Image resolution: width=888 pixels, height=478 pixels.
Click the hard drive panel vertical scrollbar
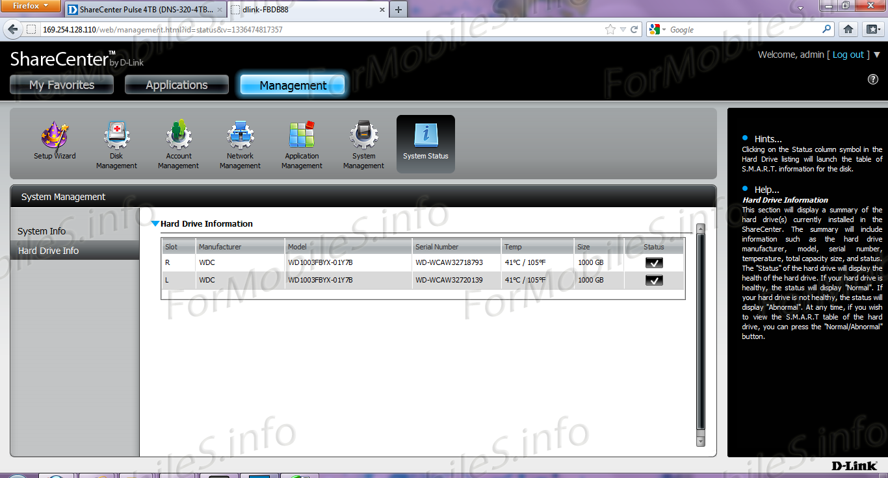coord(700,331)
